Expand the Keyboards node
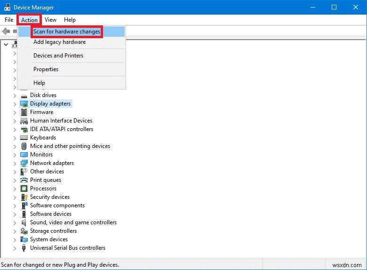367x270 pixels. (x=15, y=138)
